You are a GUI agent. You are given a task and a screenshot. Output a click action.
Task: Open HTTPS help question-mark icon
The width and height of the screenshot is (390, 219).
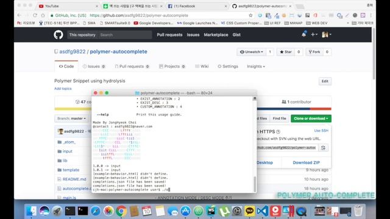coord(278,131)
